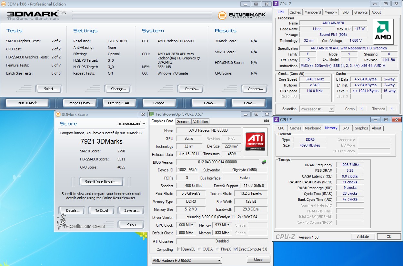This screenshot has height=266, width=403.
Task: Enable the OpenCL checkbox in GPU-Z
Action: (179, 249)
